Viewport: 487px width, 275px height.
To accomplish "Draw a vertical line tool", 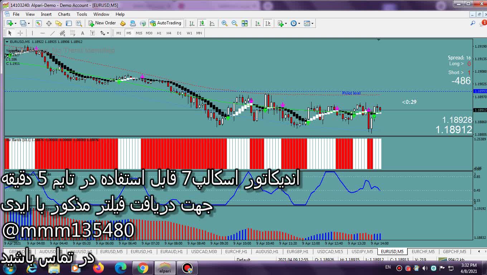I will coord(32,33).
